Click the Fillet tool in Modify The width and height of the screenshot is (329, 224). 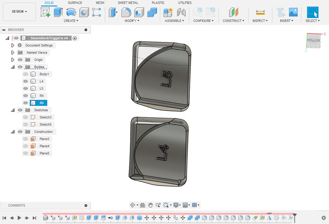(x=126, y=12)
